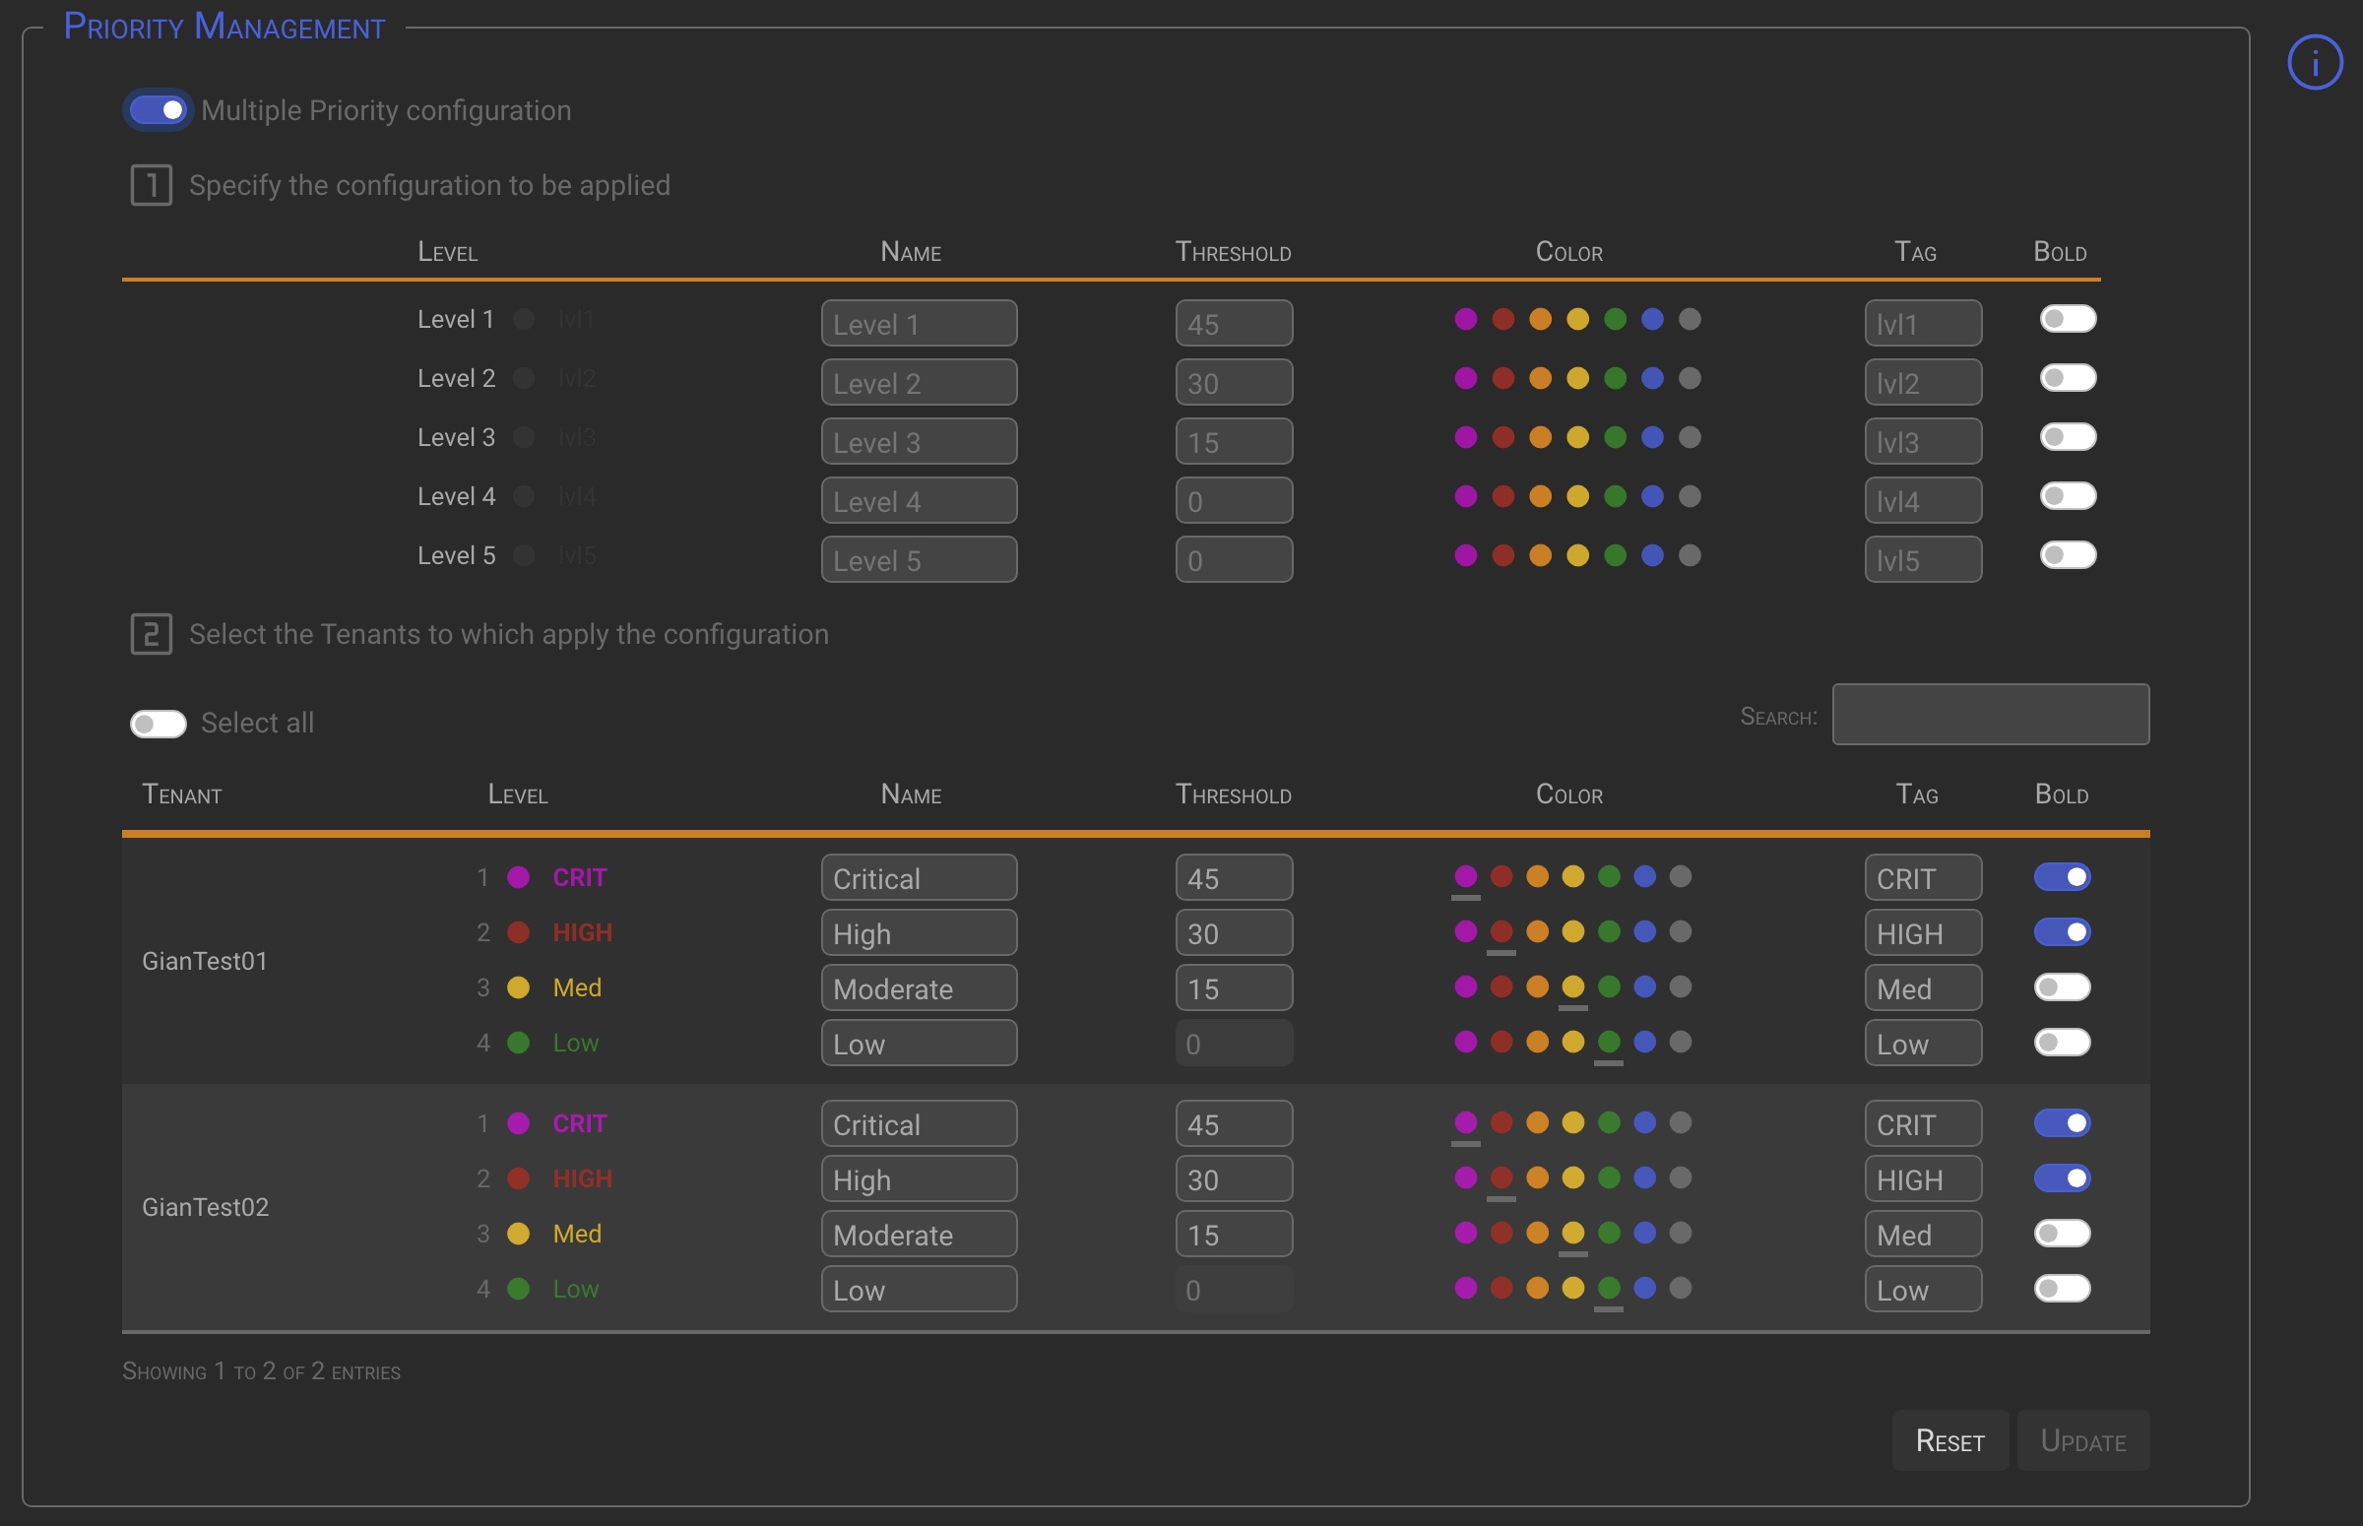This screenshot has height=1526, width=2363.
Task: Pick magenta color for Level 1 configuration
Action: click(x=1465, y=319)
